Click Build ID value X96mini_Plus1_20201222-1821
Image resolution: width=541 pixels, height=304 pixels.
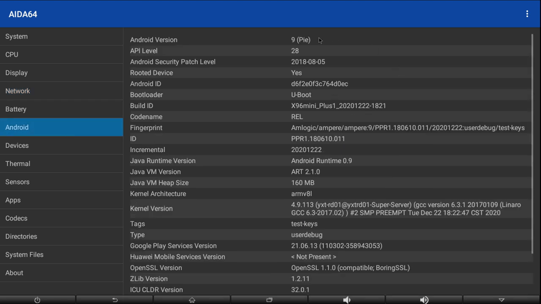pyautogui.click(x=339, y=106)
